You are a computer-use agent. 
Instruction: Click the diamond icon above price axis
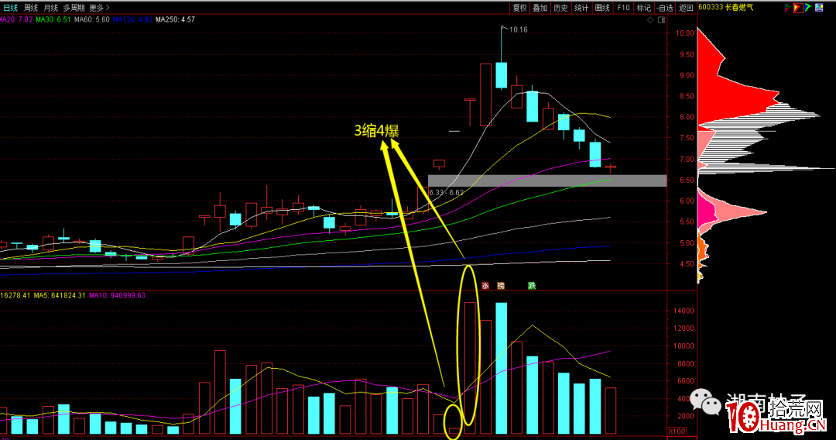pos(650,20)
